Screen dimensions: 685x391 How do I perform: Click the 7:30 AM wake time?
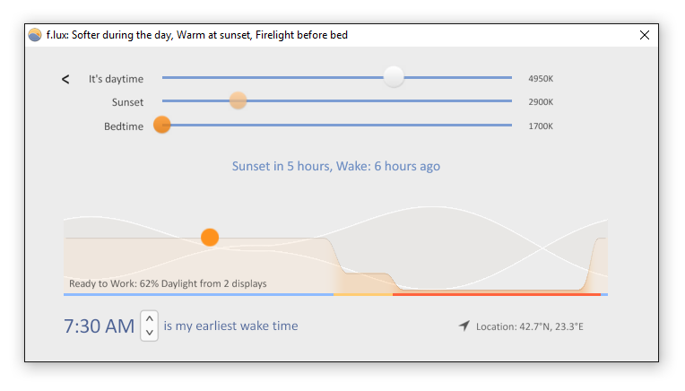click(100, 326)
